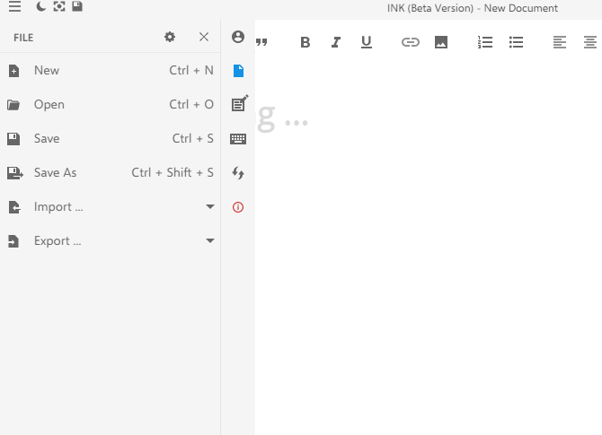
Task: Select Save in File menu
Action: point(111,139)
